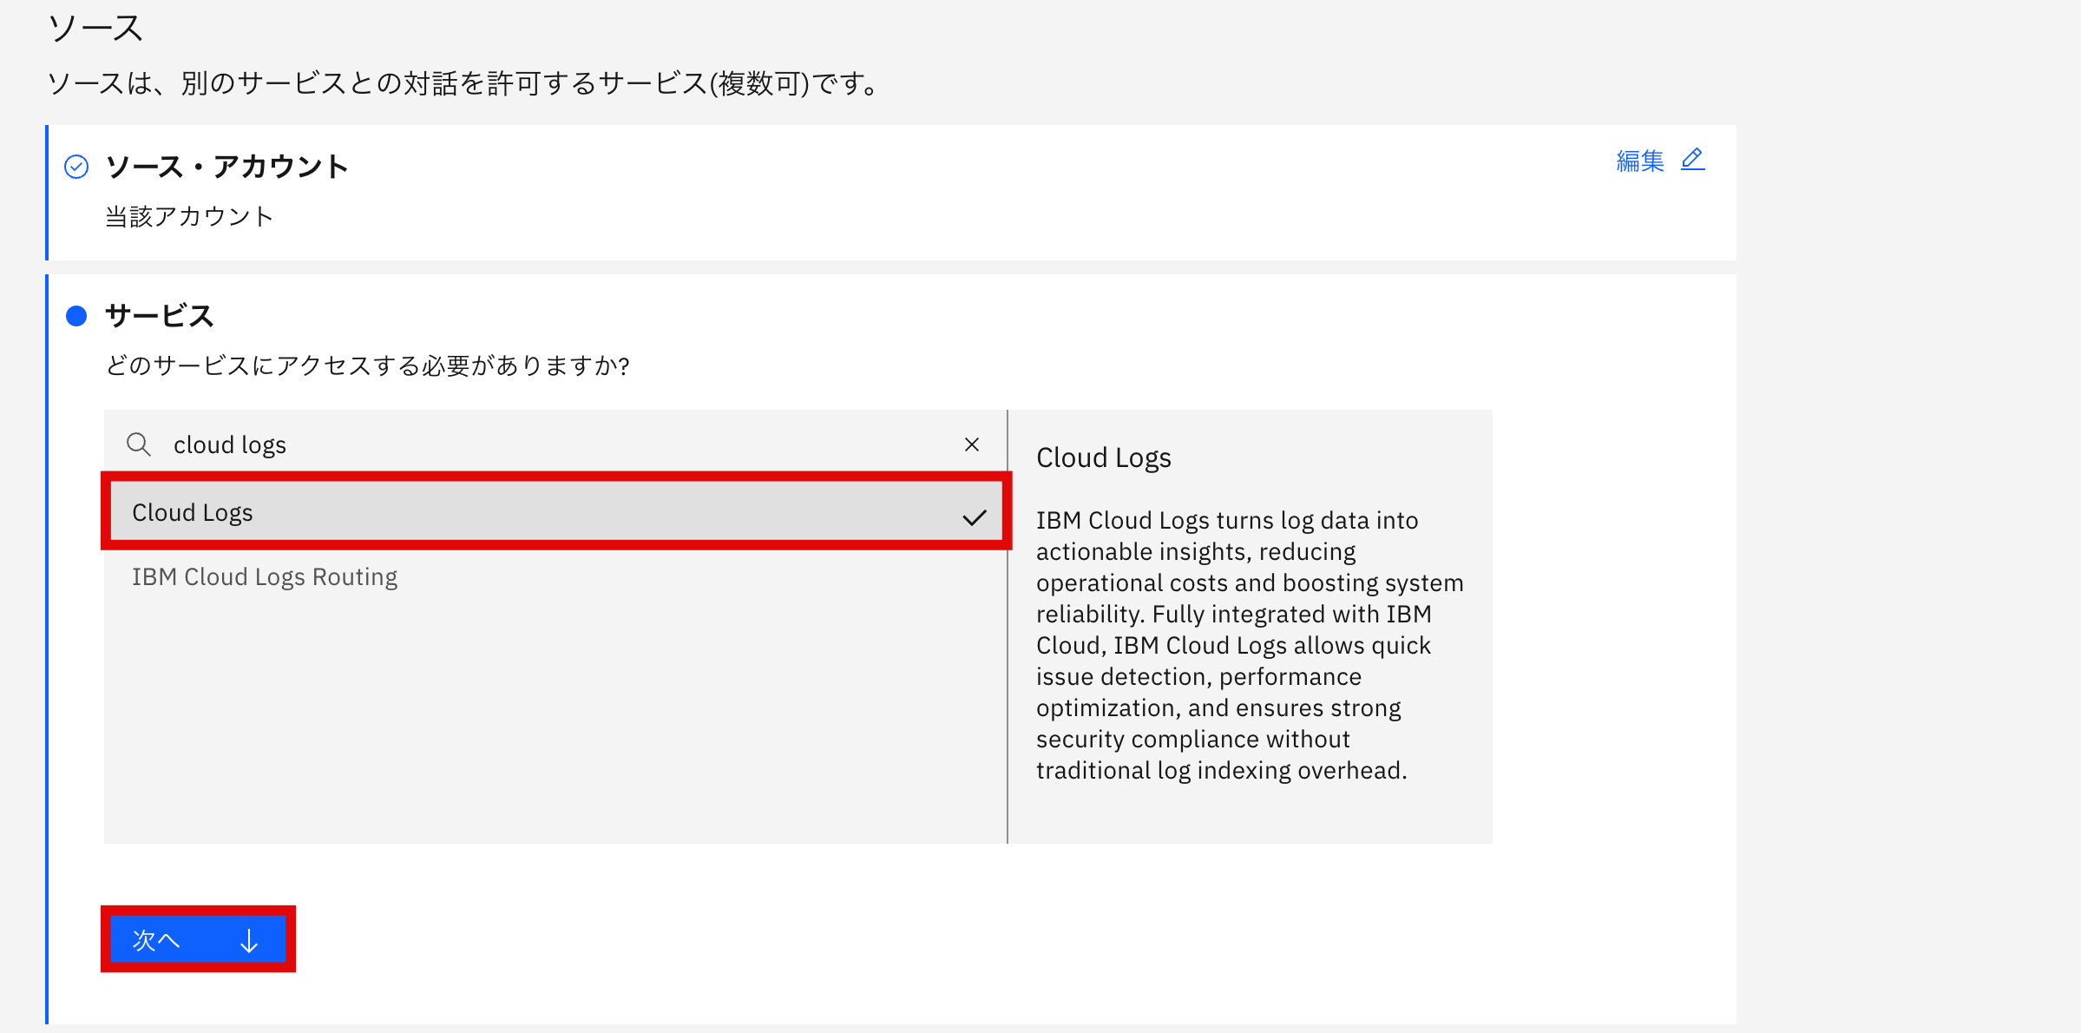Click the blue dot beside サービス
This screenshot has width=2081, height=1033.
click(76, 316)
